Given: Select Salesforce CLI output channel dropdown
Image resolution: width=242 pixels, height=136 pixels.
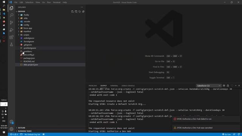Looking at the screenshot, I should click(x=209, y=86).
